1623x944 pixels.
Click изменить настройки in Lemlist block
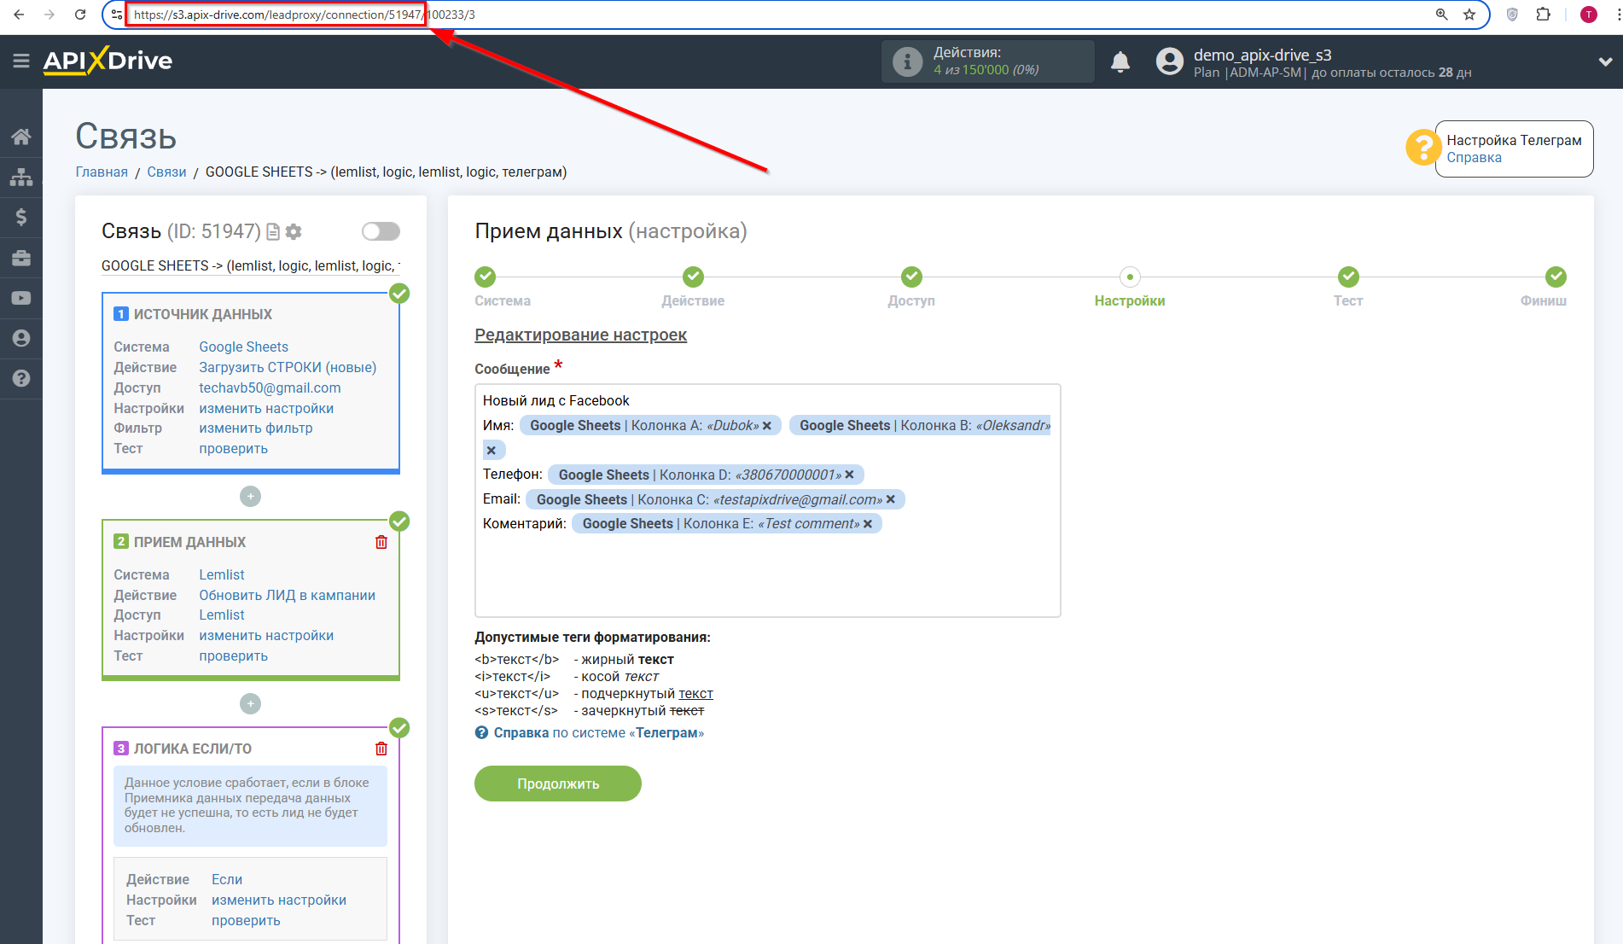266,635
